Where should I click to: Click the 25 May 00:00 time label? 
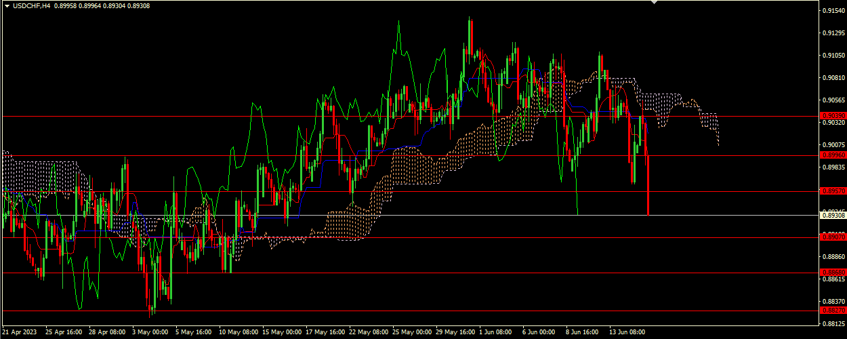pyautogui.click(x=411, y=333)
